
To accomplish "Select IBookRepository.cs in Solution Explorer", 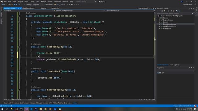I will (x=170, y=26).
